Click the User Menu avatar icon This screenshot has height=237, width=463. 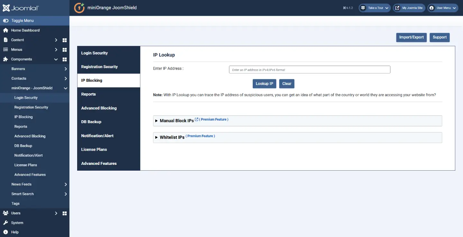(432, 8)
